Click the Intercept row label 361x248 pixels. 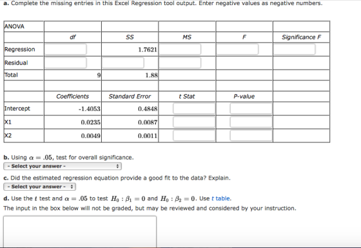click(17, 109)
